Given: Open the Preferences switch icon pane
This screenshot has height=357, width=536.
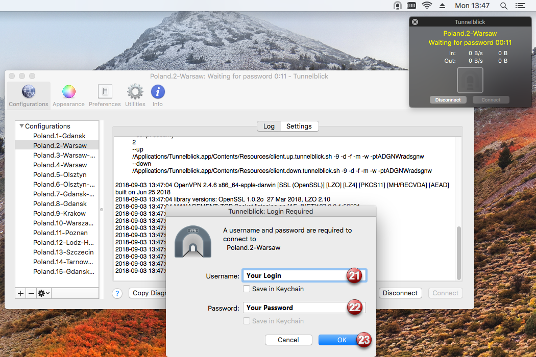Looking at the screenshot, I should coord(105,96).
